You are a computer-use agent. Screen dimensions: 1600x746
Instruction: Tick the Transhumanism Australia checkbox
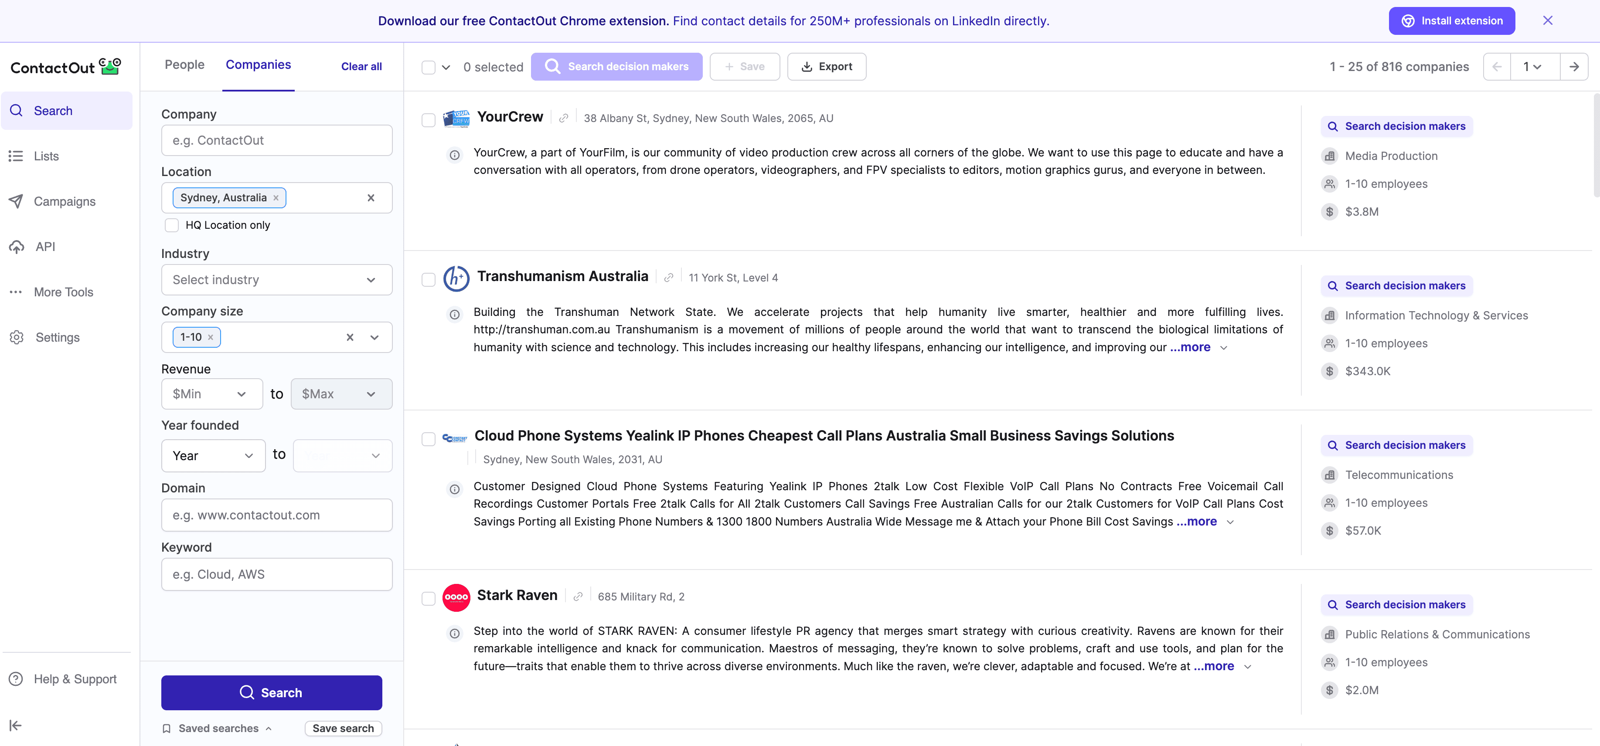coord(429,279)
